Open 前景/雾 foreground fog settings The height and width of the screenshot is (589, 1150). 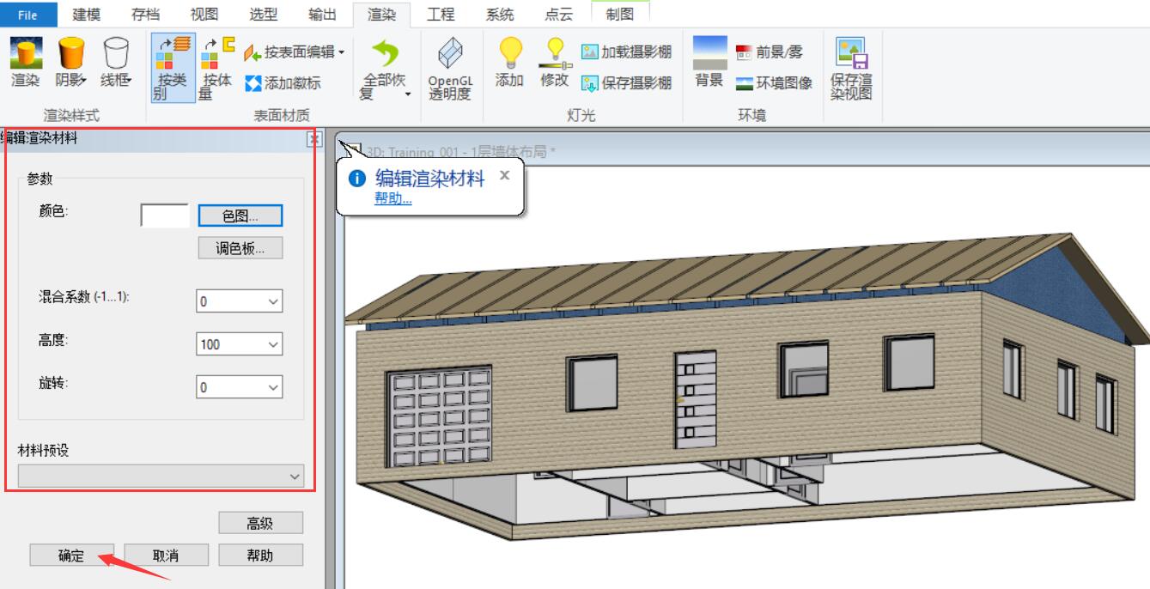770,52
